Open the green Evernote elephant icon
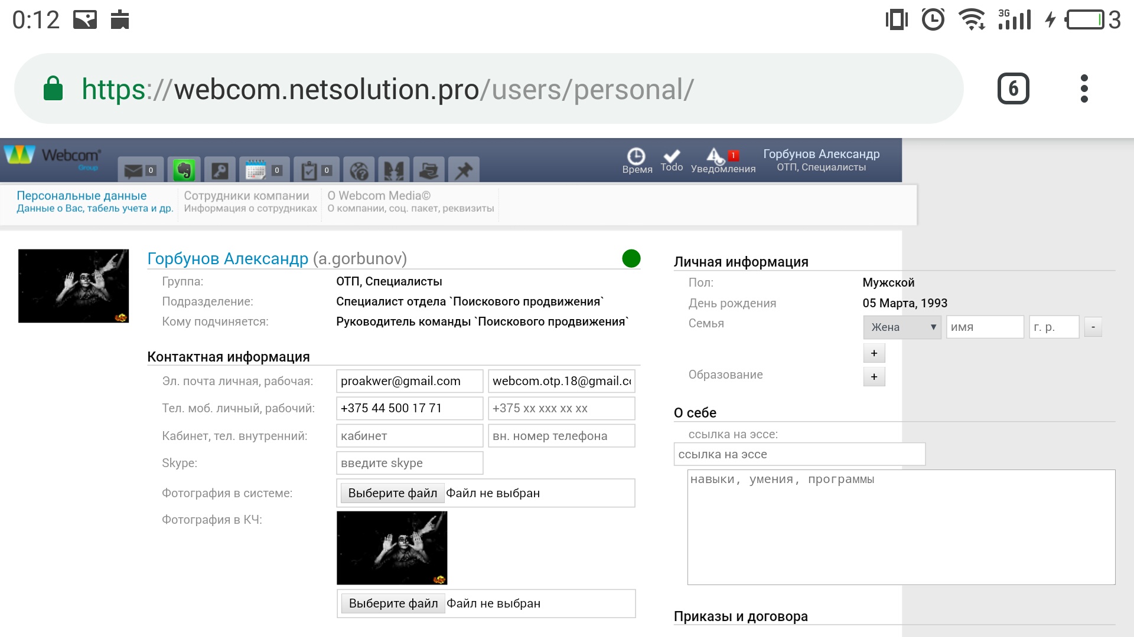The width and height of the screenshot is (1134, 637). (184, 170)
